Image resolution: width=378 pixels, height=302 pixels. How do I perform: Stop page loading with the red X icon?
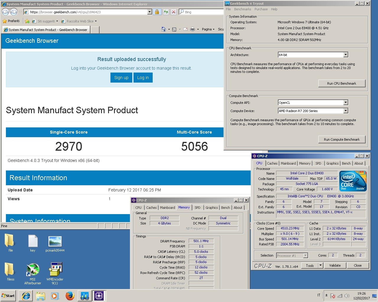point(174,12)
